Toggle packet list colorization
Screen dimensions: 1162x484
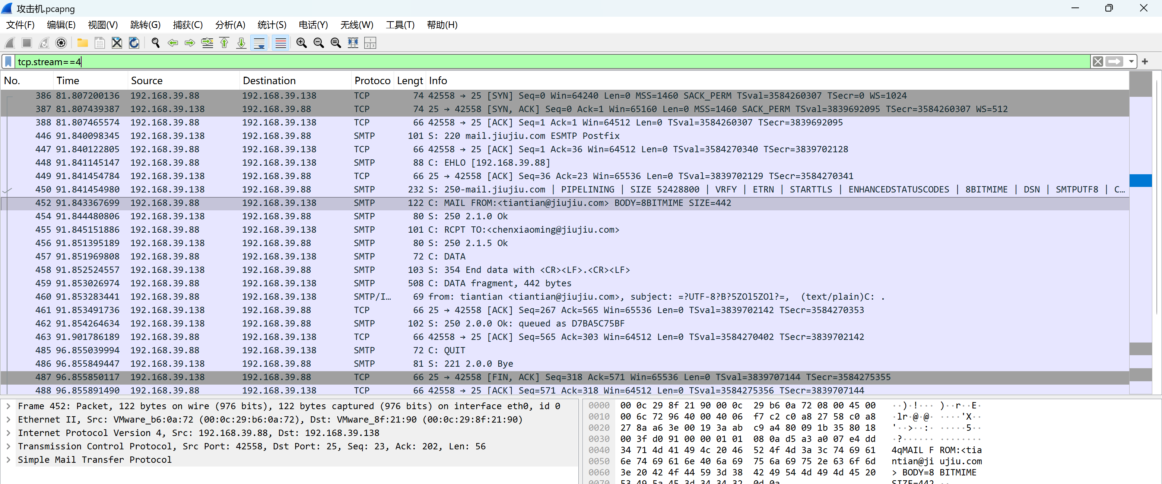tap(280, 43)
